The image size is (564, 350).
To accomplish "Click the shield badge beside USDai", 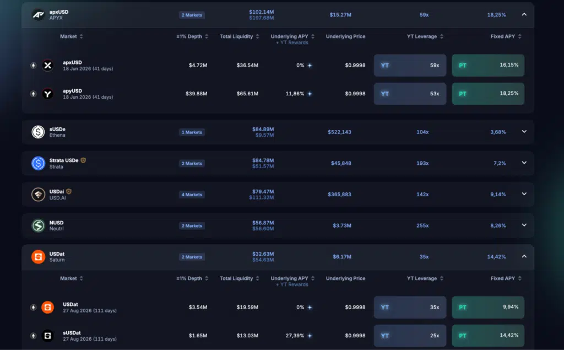I will (x=69, y=192).
